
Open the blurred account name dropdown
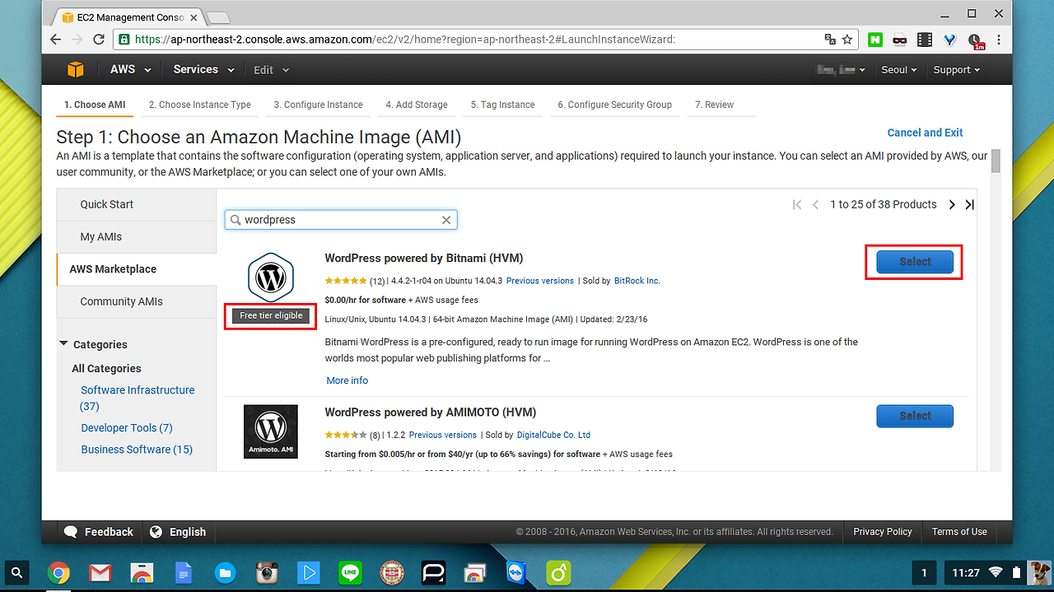point(840,70)
